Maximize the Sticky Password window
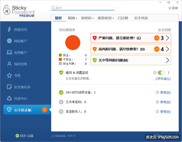Viewport: 182px width, 142px height. point(169,2)
